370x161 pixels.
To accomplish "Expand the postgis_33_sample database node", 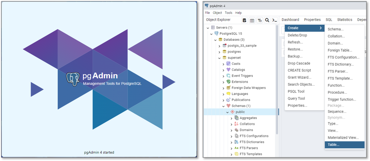I will pos(219,46).
